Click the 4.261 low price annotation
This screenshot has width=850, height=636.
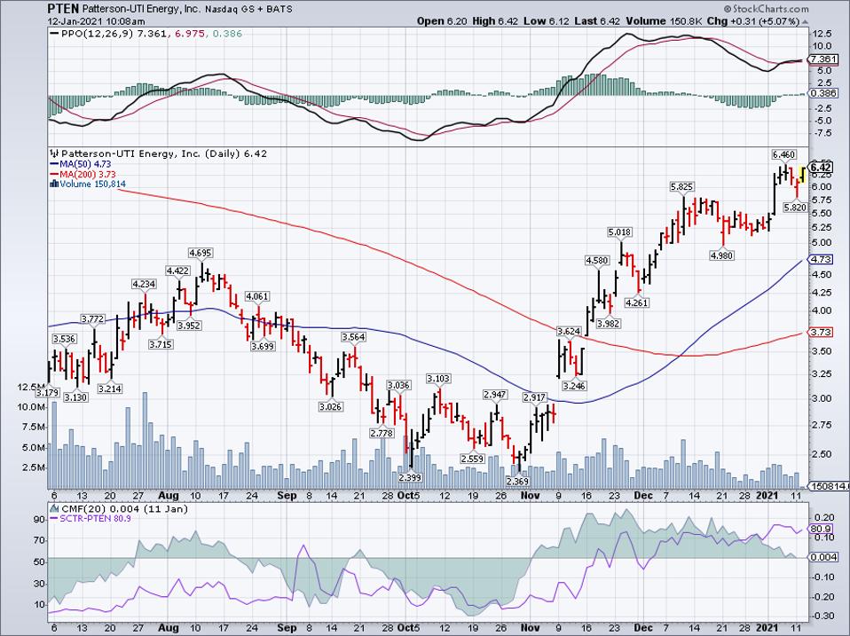click(637, 302)
